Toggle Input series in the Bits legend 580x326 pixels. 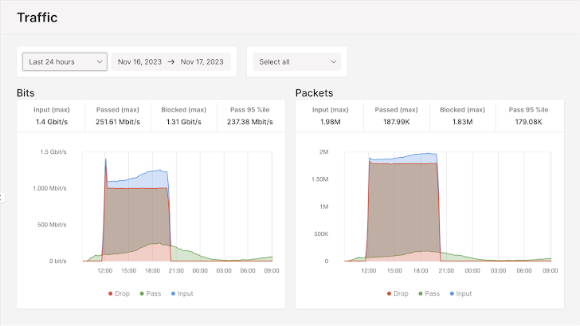[x=180, y=293]
